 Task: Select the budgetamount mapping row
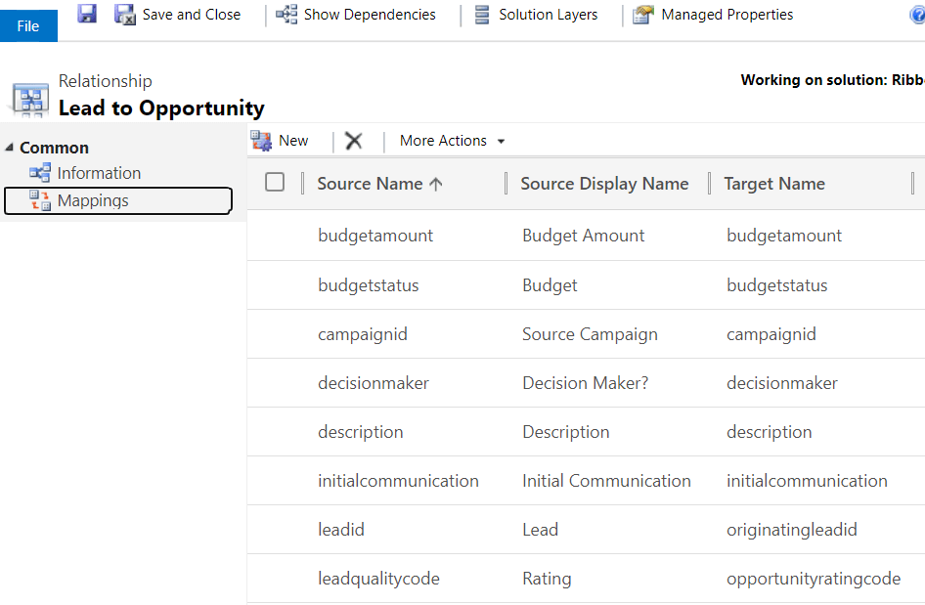pyautogui.click(x=375, y=236)
